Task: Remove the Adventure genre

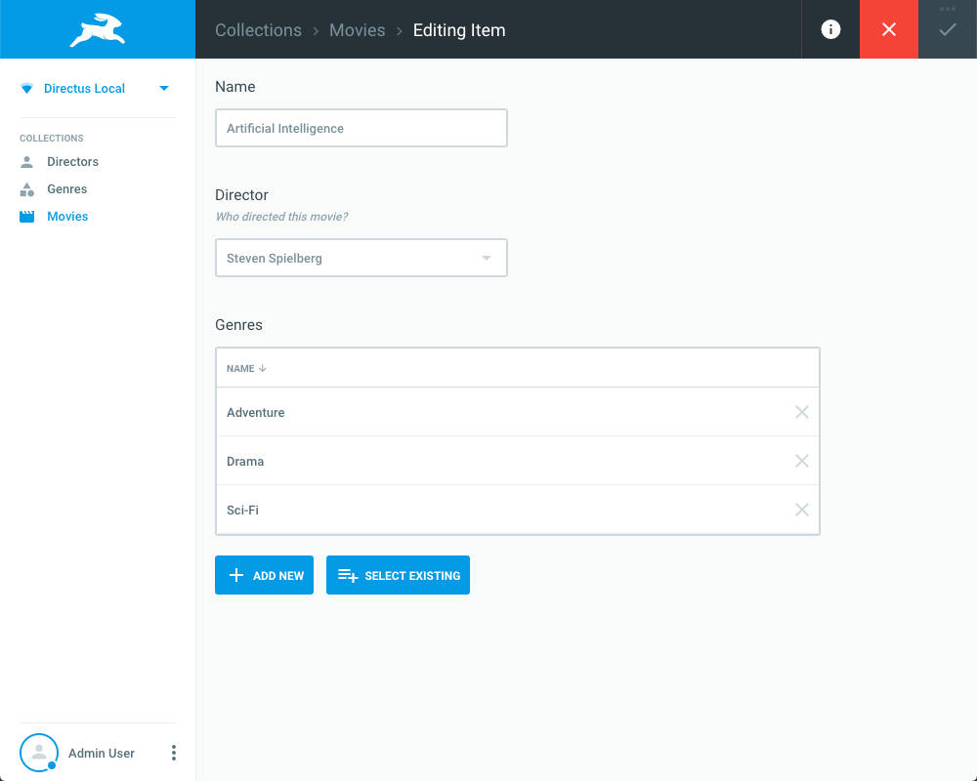Action: point(802,412)
